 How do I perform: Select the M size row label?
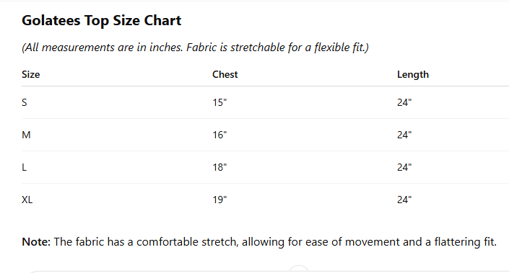26,135
